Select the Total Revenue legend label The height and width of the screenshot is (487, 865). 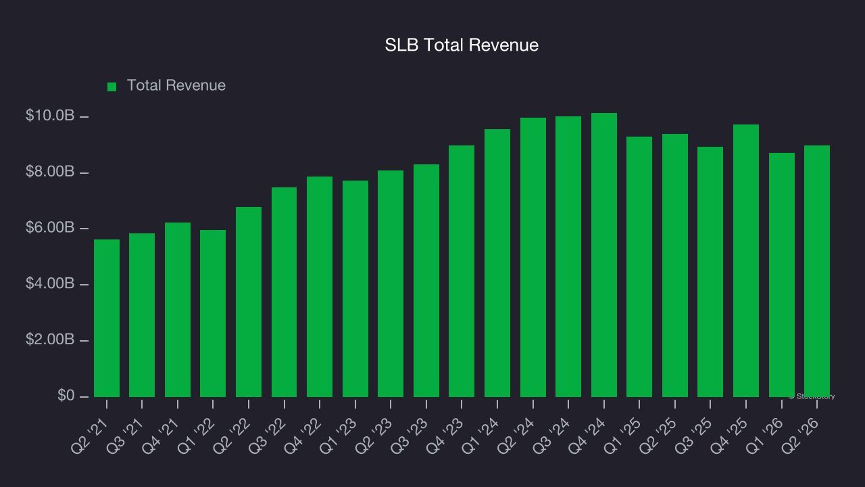[176, 86]
